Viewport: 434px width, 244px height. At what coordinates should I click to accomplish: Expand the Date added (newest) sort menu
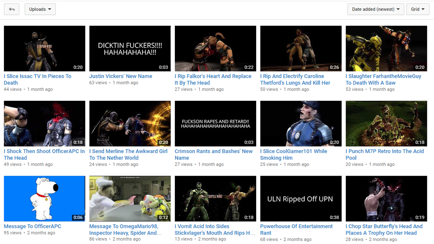tap(375, 9)
